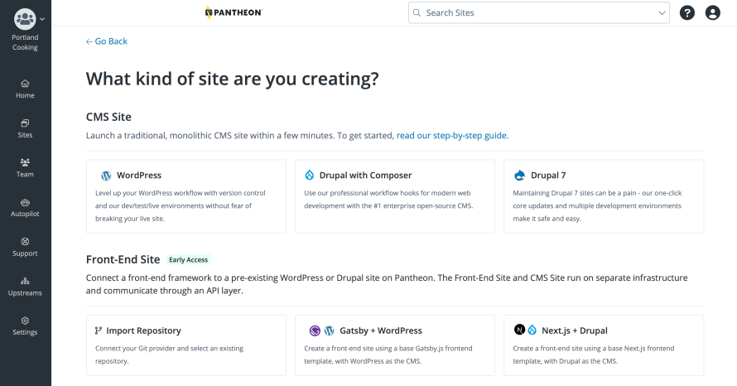Click the Home house icon in sidebar
Viewport: 737px width, 386px height.
pos(25,84)
